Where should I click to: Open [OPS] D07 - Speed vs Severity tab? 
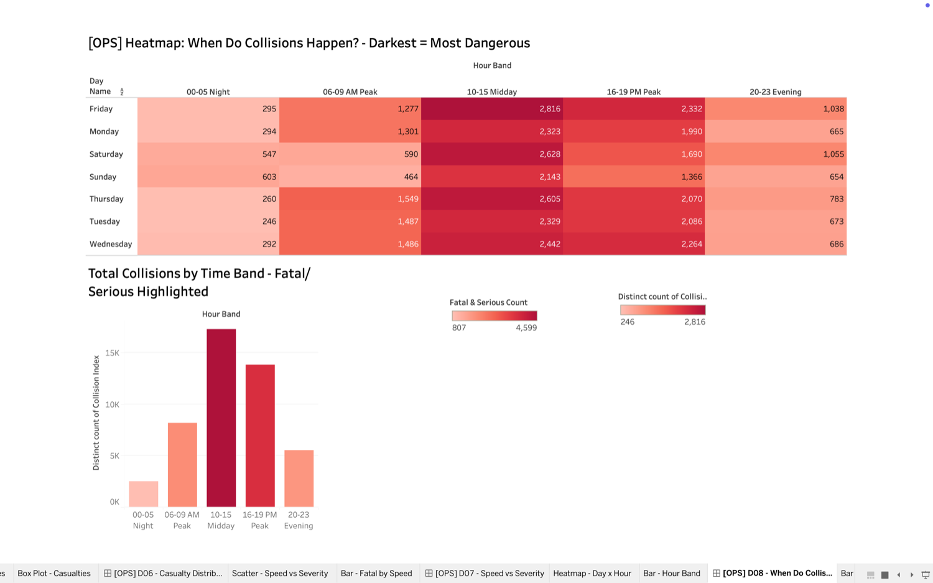[484, 573]
